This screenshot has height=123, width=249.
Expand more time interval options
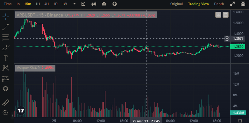pos(75,4)
